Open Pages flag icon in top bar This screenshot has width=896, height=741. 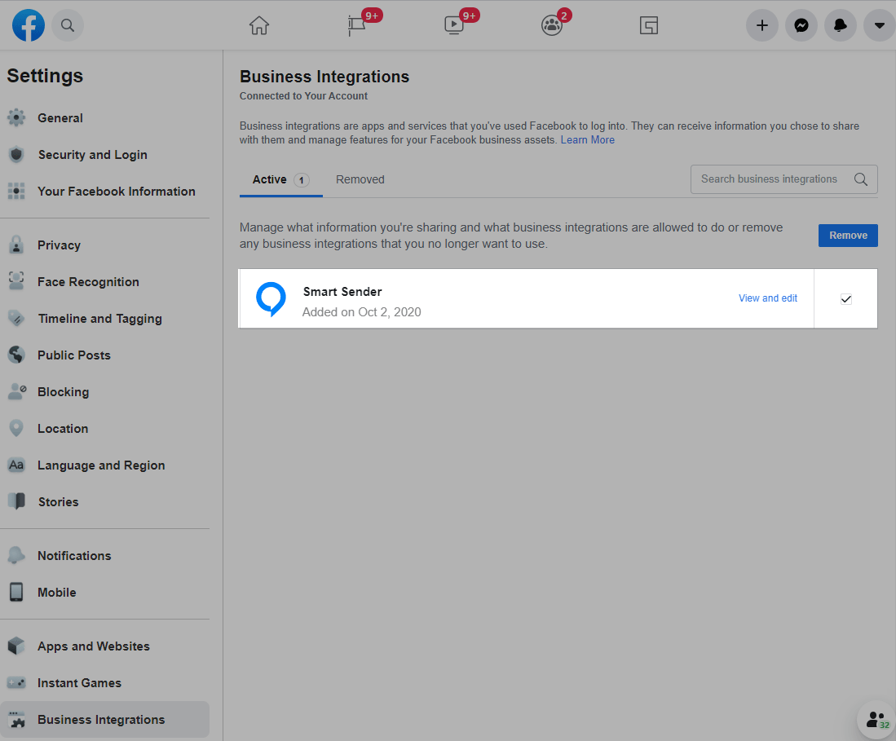tap(356, 25)
